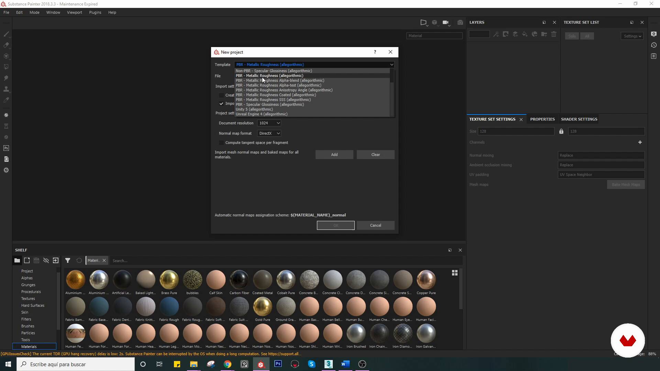Open the UV padding dropdown
This screenshot has width=660, height=371.
[601, 175]
